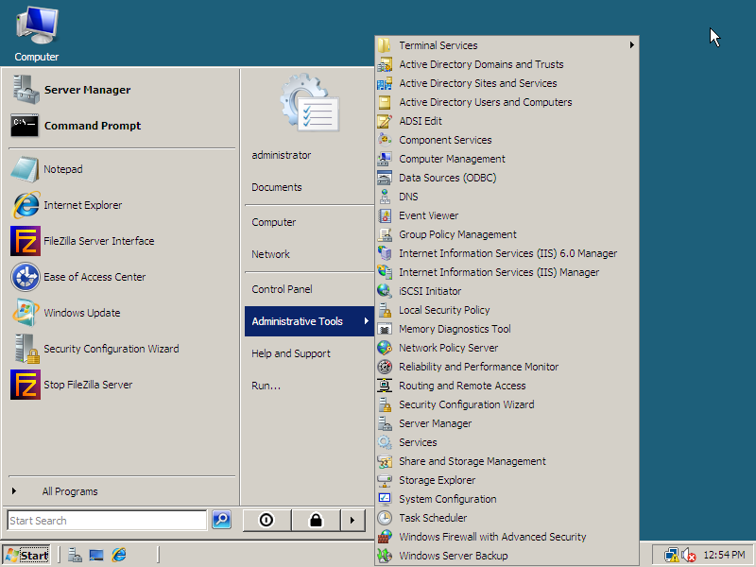Select Administrative Tools menu entry
The width and height of the screenshot is (756, 567).
309,321
